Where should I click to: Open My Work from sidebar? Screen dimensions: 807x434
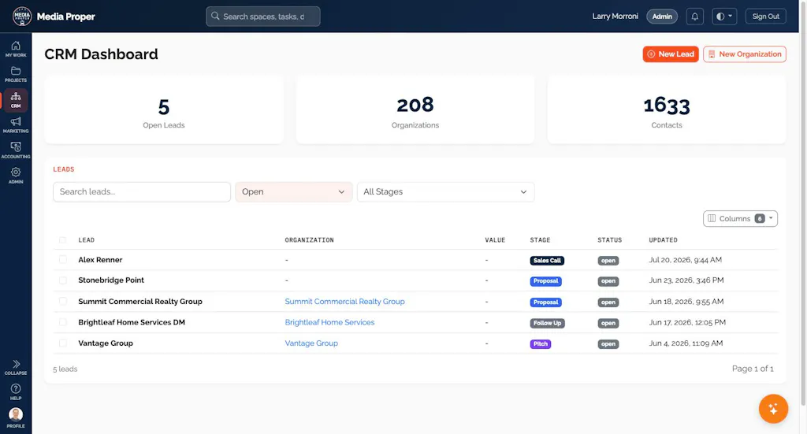(x=16, y=49)
